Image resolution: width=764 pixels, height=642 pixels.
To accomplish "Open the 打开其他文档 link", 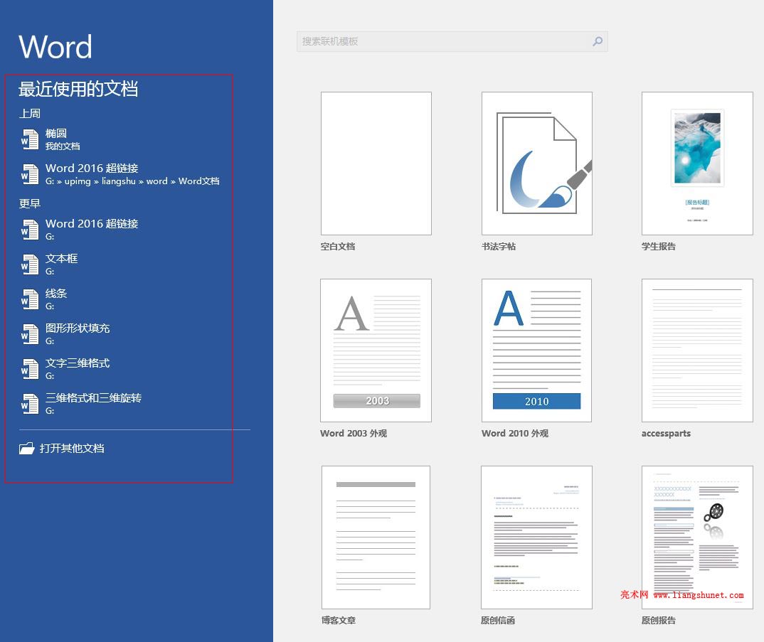I will [x=72, y=448].
